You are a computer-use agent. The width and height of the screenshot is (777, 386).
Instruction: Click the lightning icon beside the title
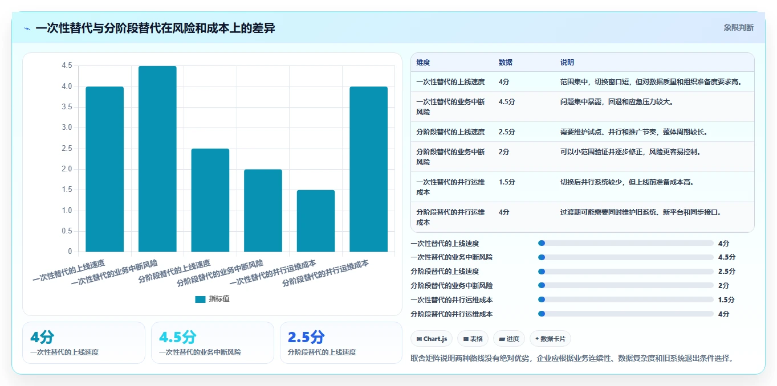(x=27, y=28)
